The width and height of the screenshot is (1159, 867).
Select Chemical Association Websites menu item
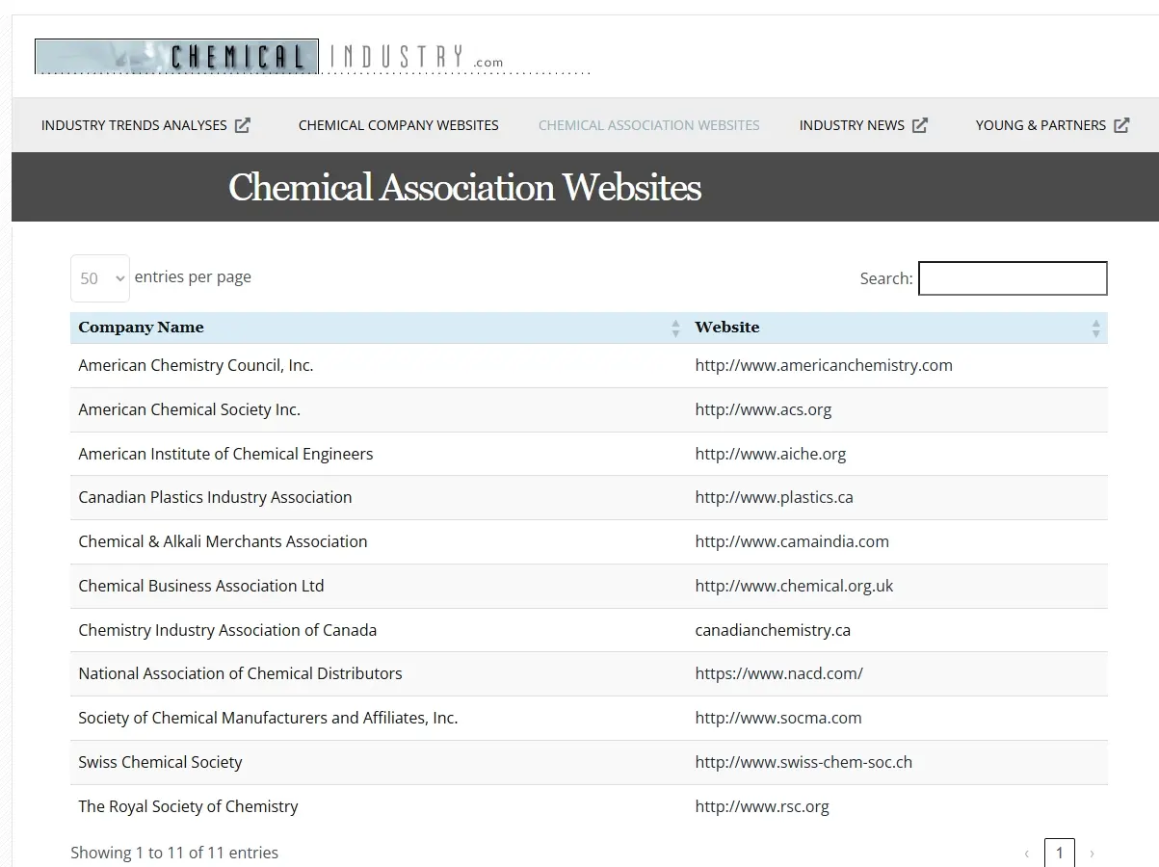[648, 125]
